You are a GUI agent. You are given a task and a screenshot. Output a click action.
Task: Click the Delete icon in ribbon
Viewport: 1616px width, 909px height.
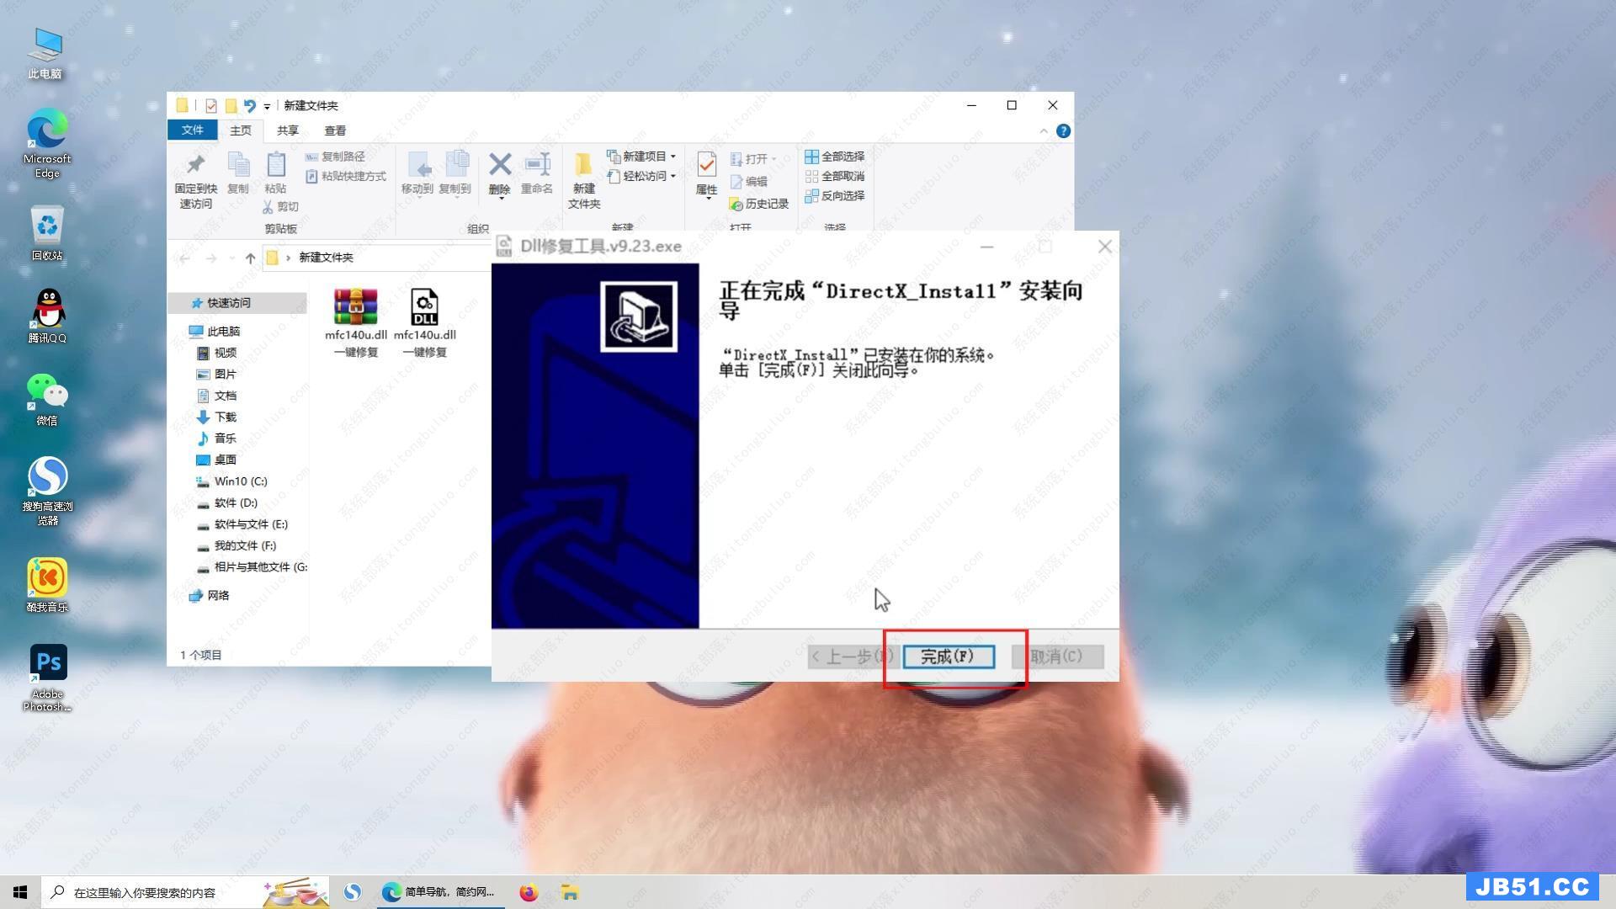[x=500, y=167]
